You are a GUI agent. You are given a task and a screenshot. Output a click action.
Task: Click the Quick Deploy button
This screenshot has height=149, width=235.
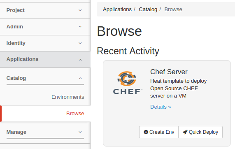(x=200, y=132)
